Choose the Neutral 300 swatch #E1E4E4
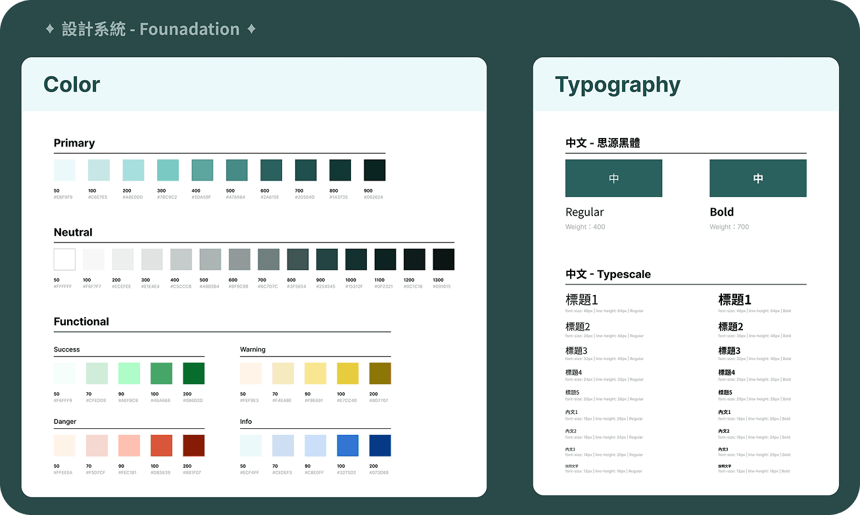Image resolution: width=860 pixels, height=515 pixels. coord(152,259)
